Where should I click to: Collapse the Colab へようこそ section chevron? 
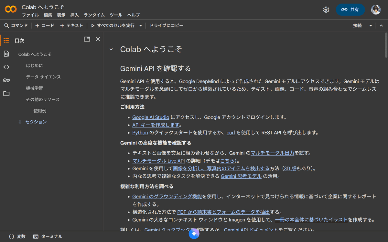click(111, 49)
